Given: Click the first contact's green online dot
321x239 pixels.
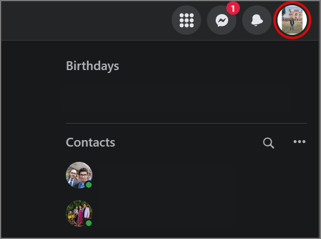Looking at the screenshot, I should (x=89, y=185).
